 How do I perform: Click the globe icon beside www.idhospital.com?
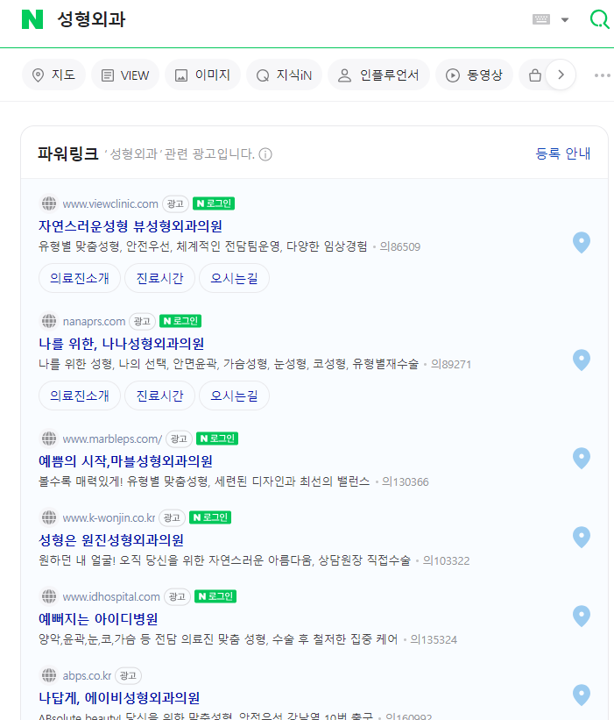click(x=49, y=596)
